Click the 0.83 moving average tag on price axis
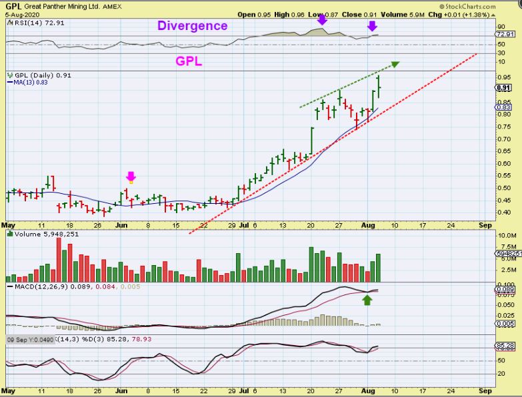 [x=504, y=107]
